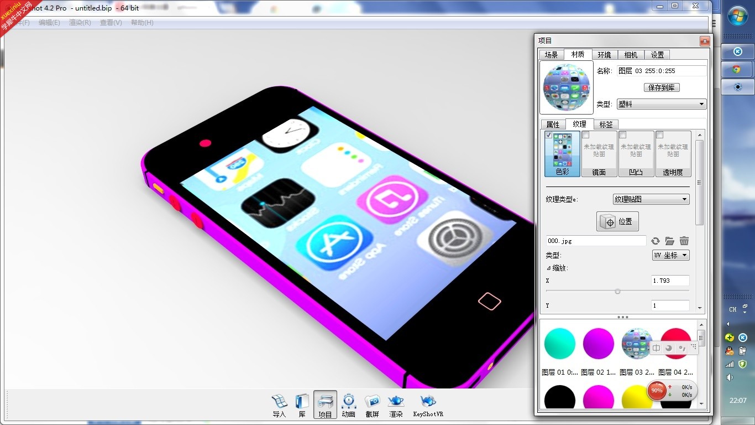The width and height of the screenshot is (755, 425).
Task: Click the Windows Start orb
Action: click(x=738, y=16)
